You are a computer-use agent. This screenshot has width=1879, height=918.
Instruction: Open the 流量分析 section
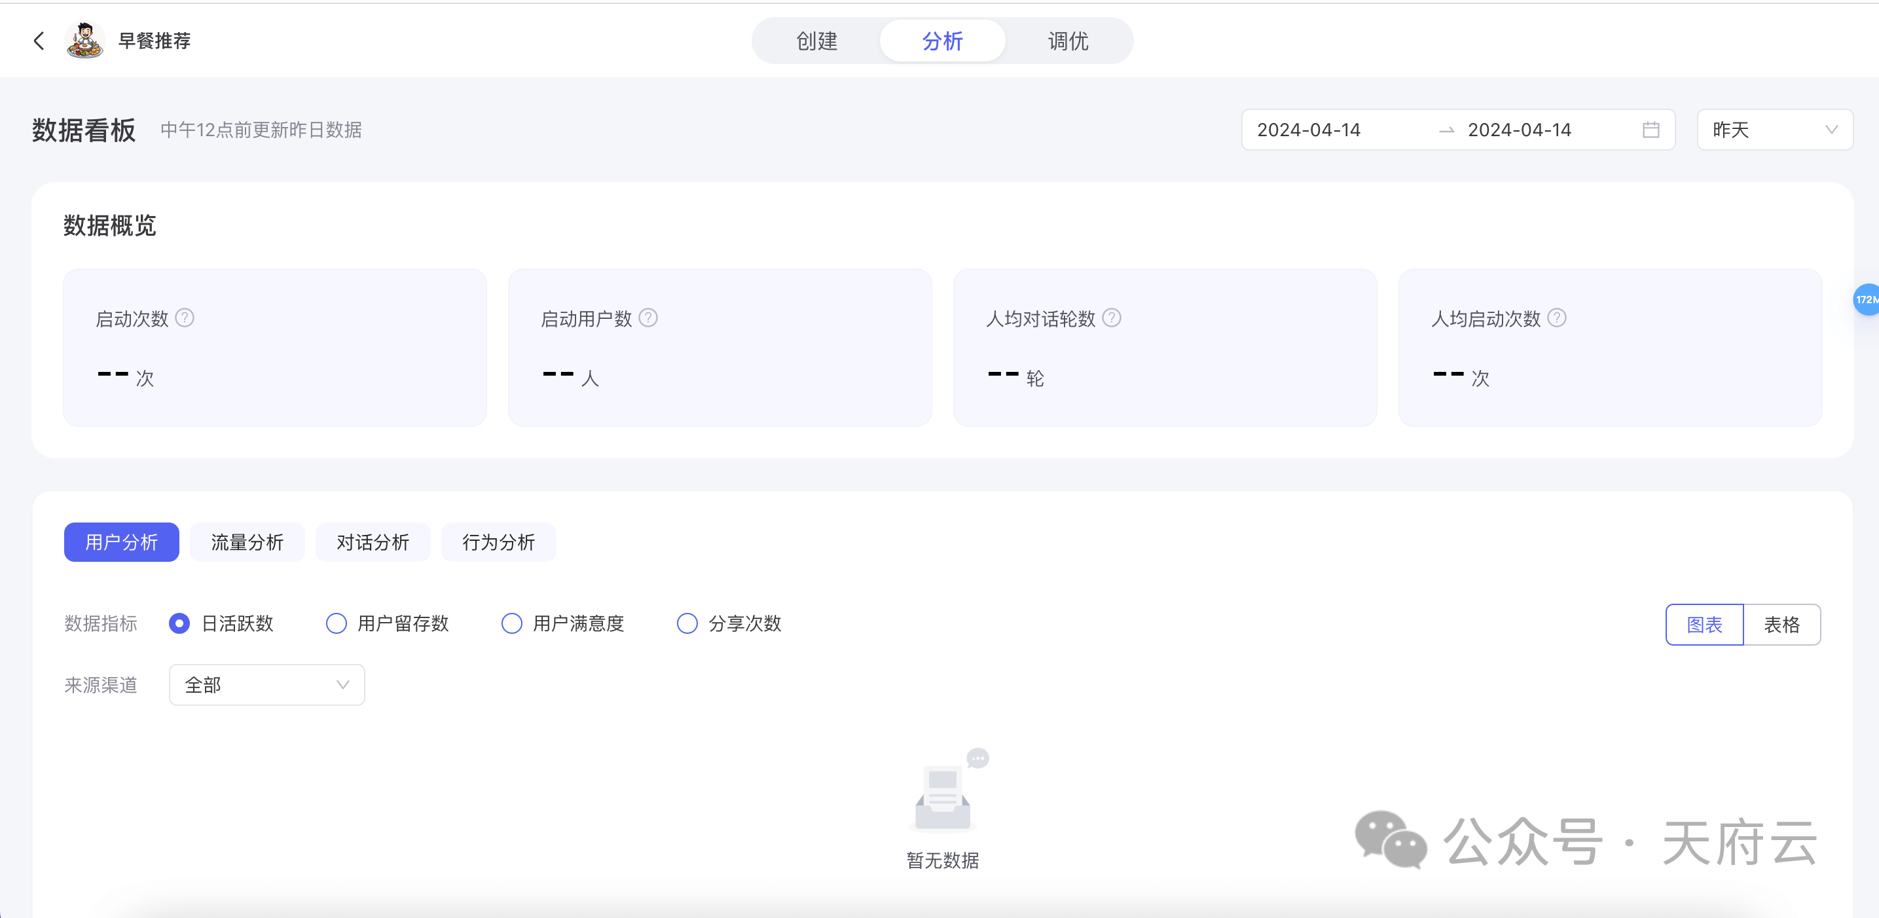[x=247, y=542]
